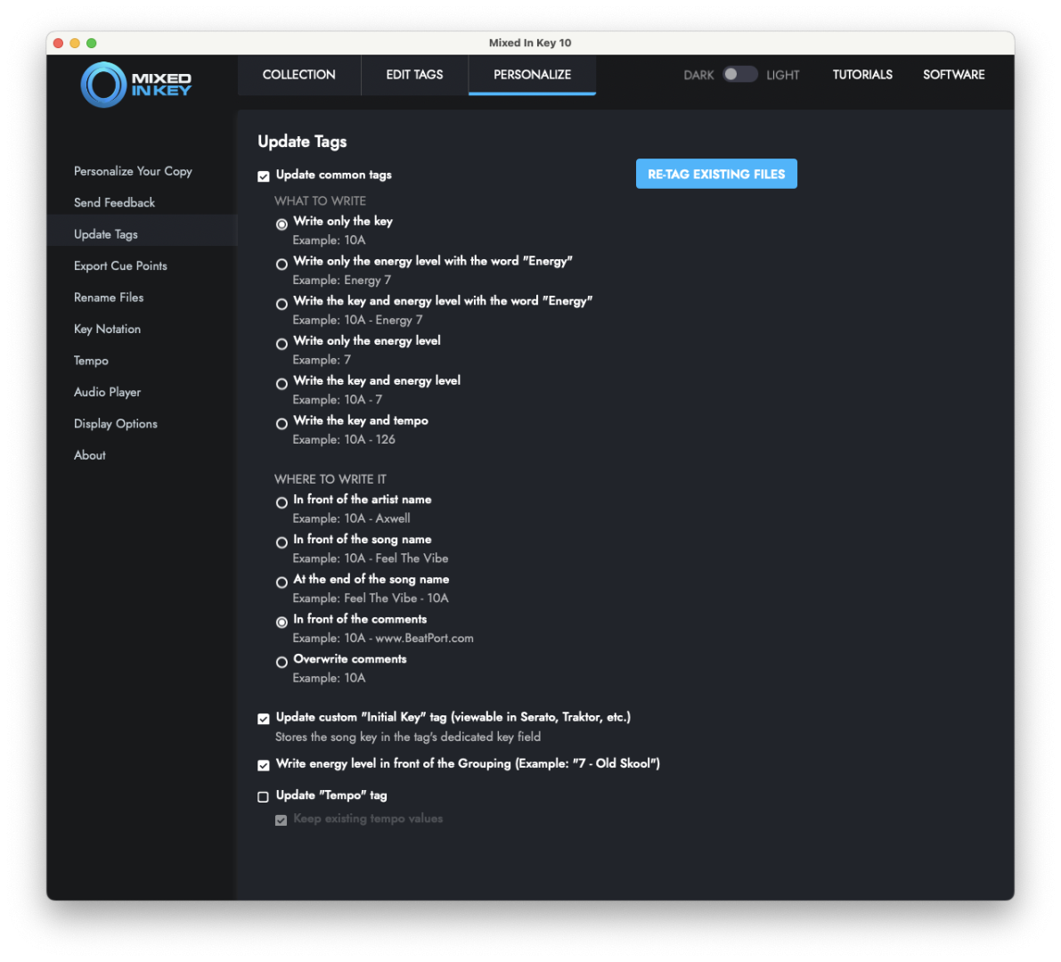Select In front of the comments
The height and width of the screenshot is (962, 1061).
(282, 623)
